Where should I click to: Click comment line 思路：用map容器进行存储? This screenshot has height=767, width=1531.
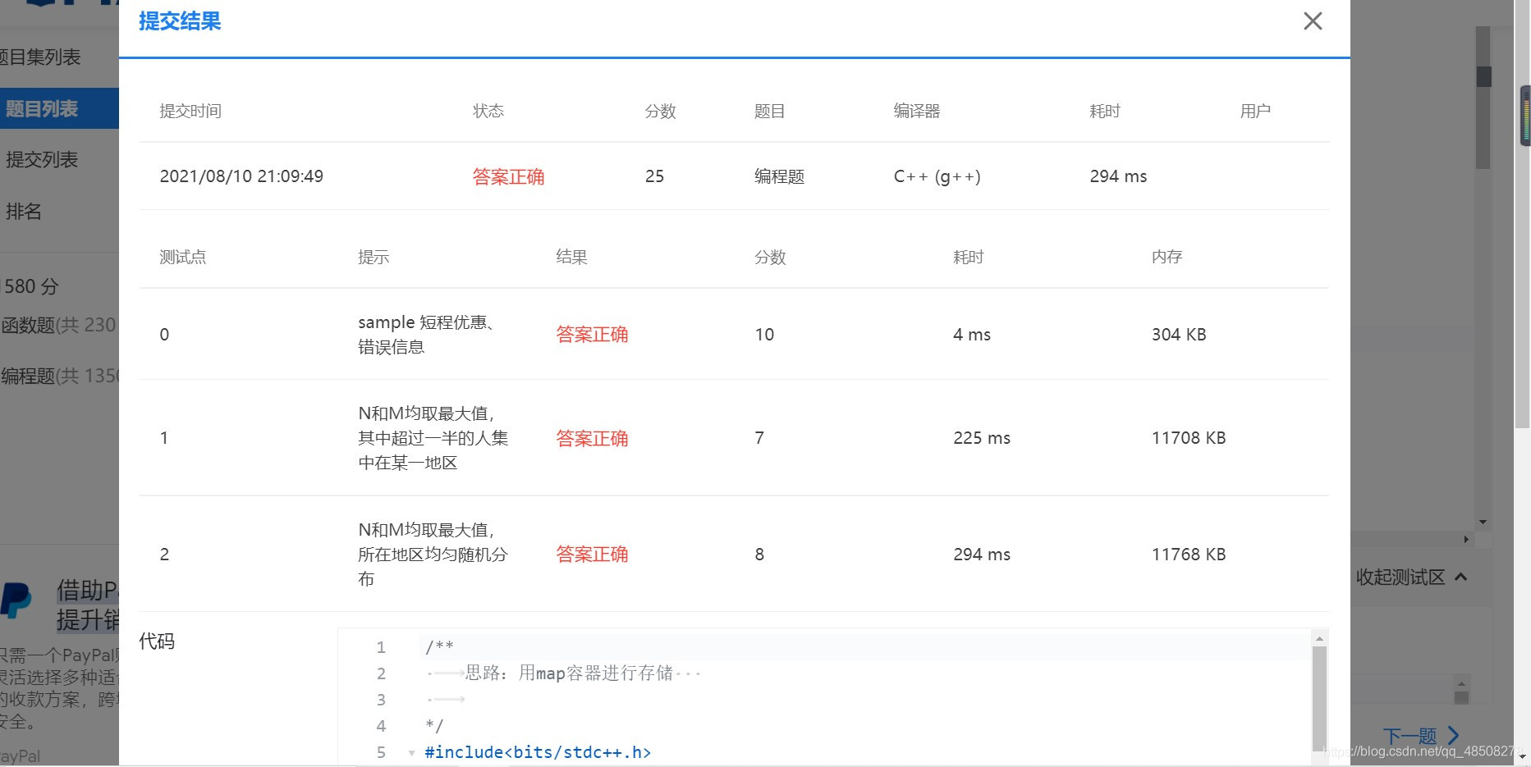click(x=569, y=673)
